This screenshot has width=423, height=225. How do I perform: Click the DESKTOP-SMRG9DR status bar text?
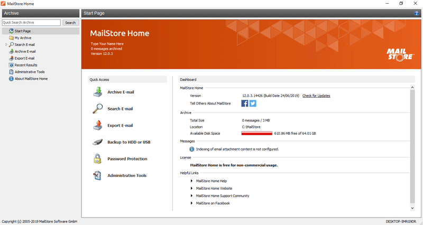(401, 221)
